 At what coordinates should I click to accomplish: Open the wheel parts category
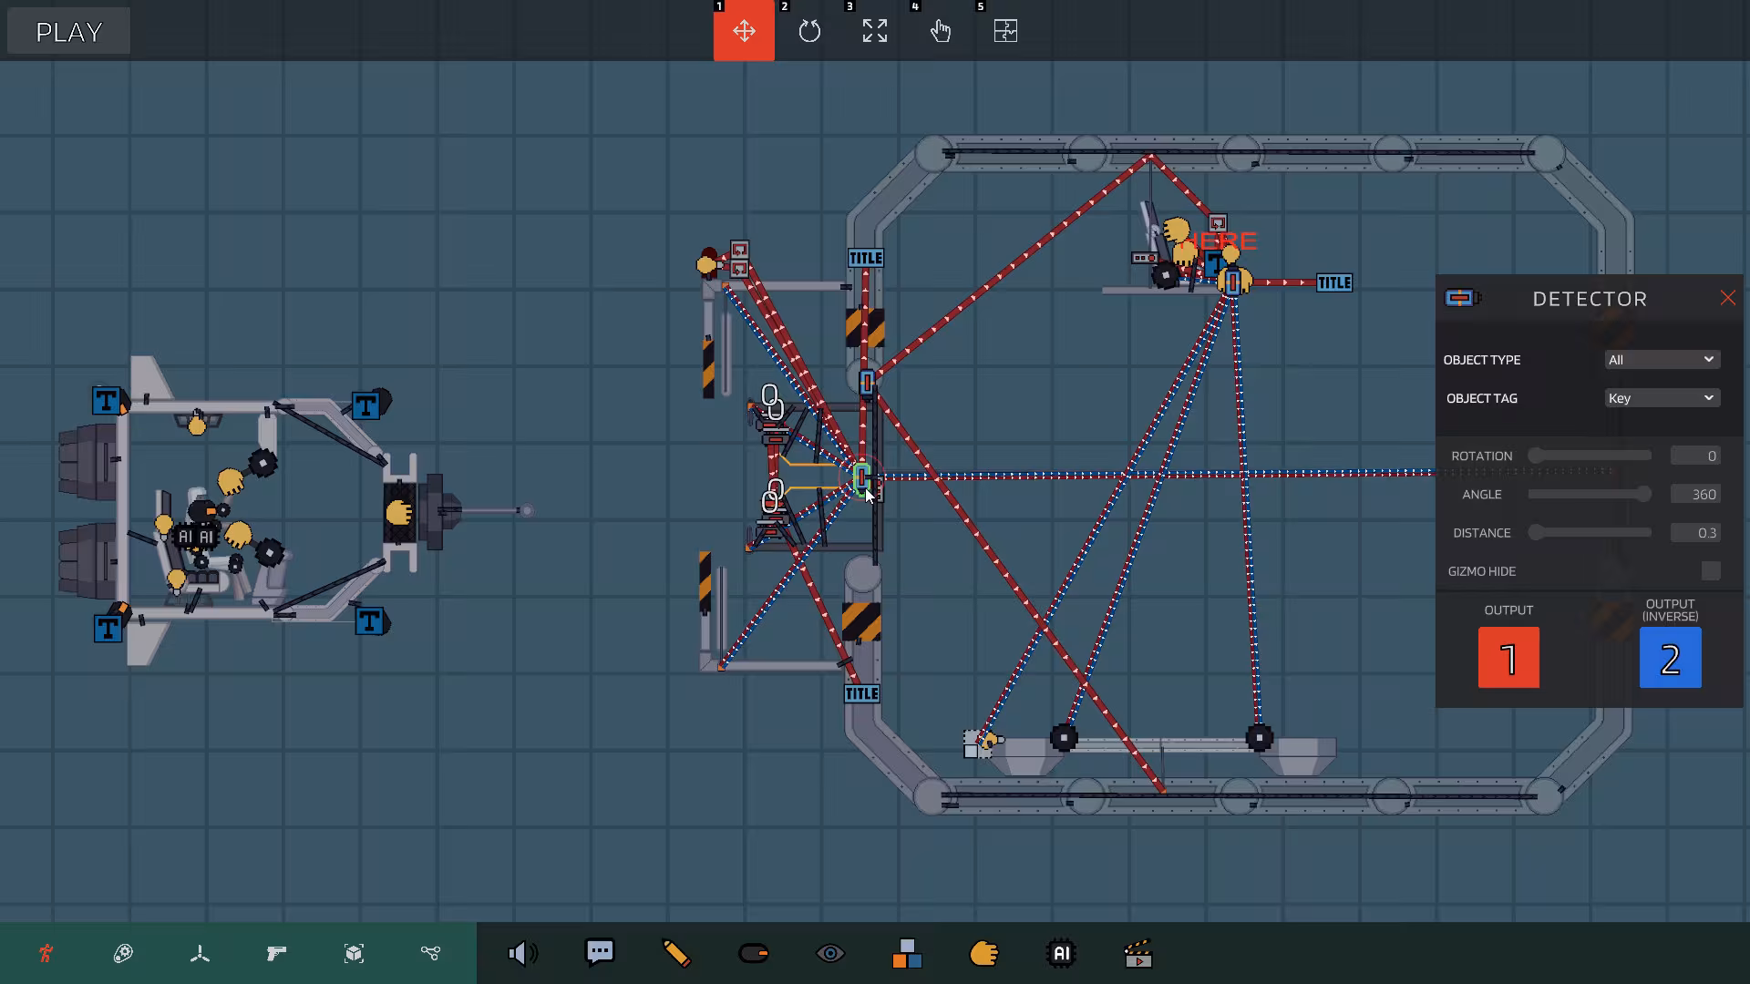click(x=123, y=953)
